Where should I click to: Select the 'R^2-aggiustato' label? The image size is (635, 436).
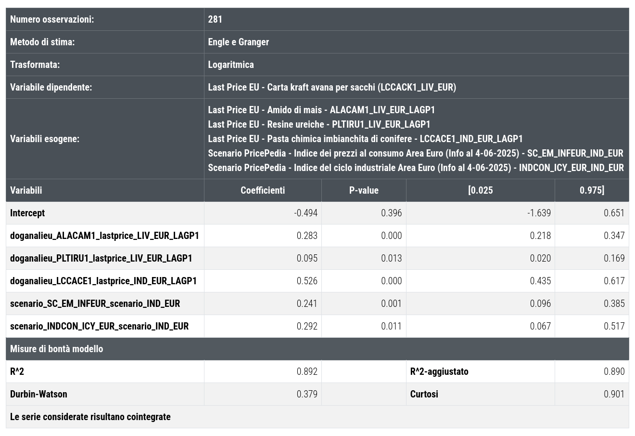pyautogui.click(x=439, y=371)
